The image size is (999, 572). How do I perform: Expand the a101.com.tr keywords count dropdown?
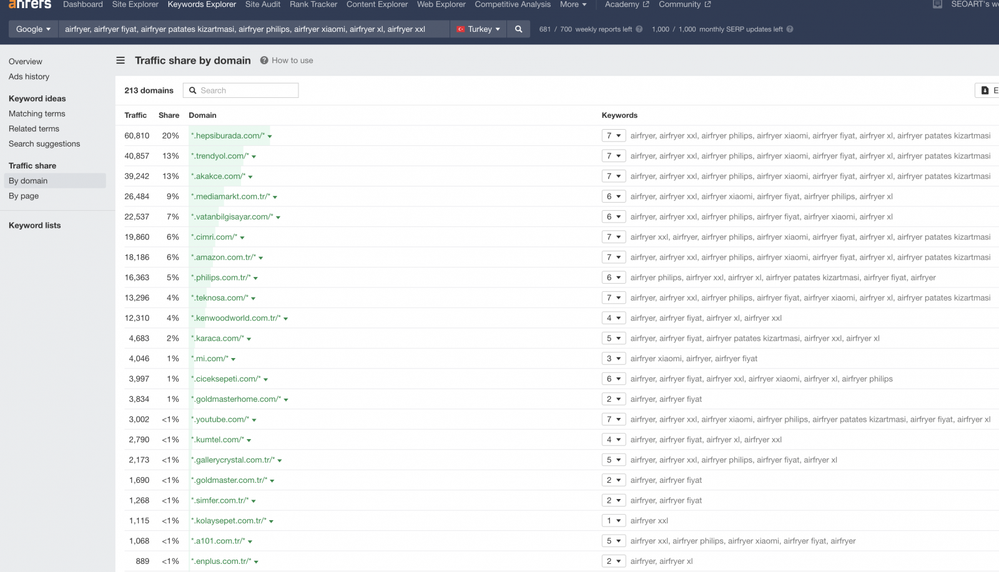click(x=613, y=541)
